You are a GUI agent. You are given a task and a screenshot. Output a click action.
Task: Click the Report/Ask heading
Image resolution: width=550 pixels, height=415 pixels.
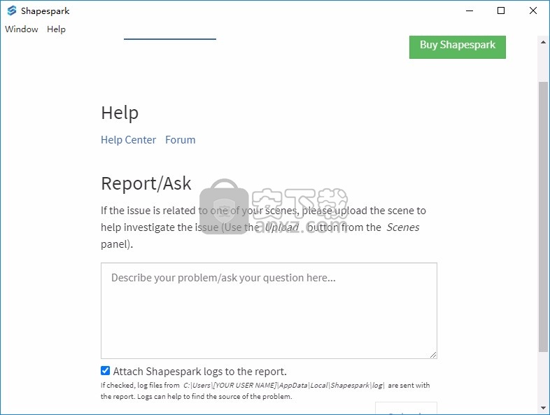tap(146, 183)
